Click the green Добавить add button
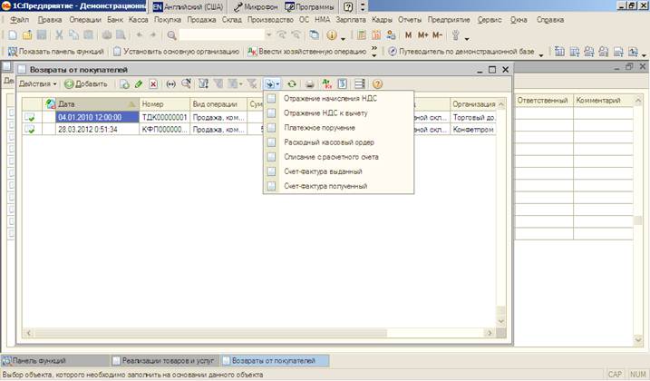Image resolution: width=650 pixels, height=381 pixels. pyautogui.click(x=85, y=84)
